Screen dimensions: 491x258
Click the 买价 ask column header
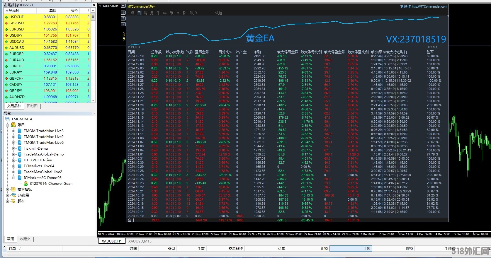click(x=69, y=11)
